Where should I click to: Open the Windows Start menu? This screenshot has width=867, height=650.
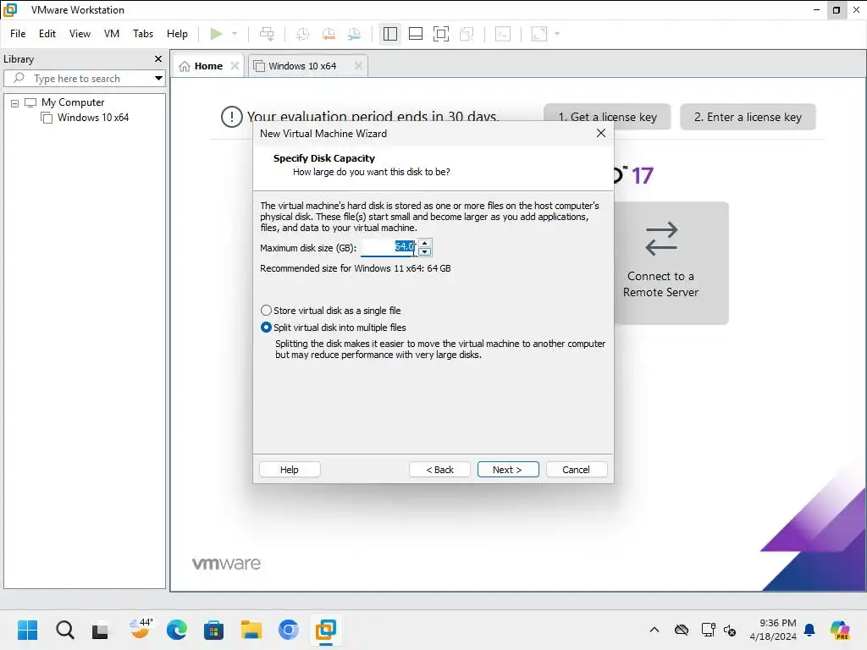point(27,630)
